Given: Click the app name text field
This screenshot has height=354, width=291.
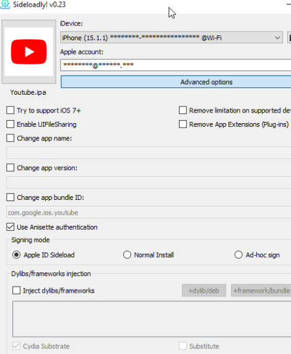Looking at the screenshot, I should coord(149,153).
